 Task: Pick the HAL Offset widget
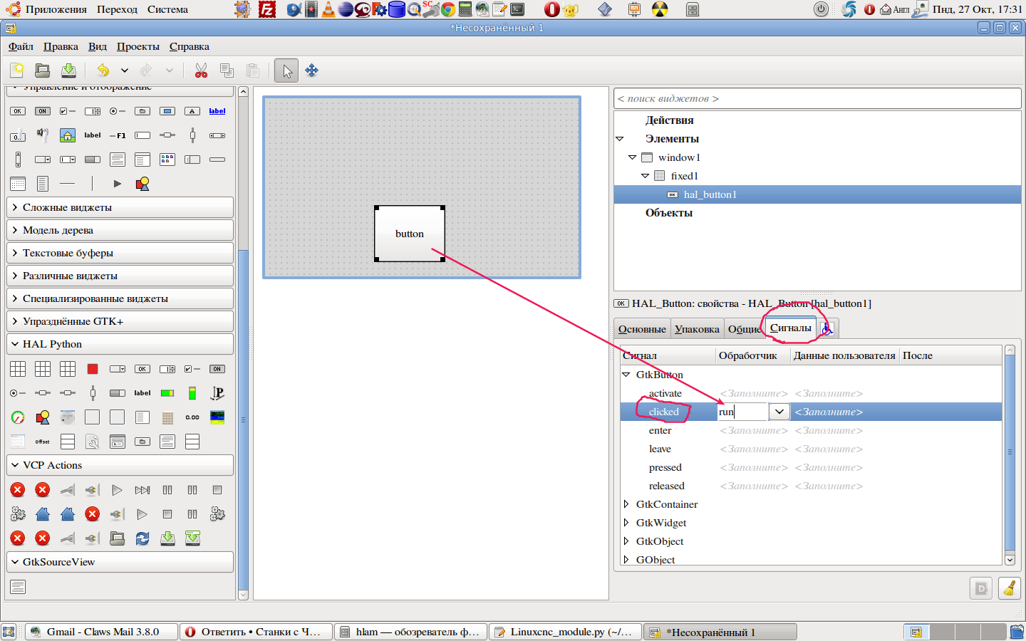pyautogui.click(x=43, y=442)
